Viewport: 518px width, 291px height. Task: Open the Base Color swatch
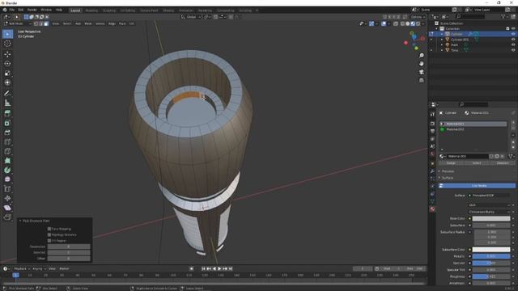tap(491, 218)
